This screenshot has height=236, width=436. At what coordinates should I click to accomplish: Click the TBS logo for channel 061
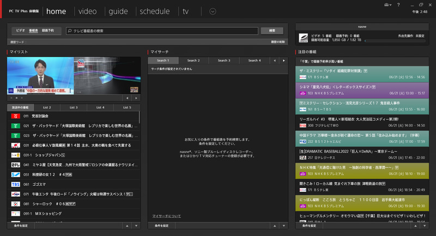16,184
